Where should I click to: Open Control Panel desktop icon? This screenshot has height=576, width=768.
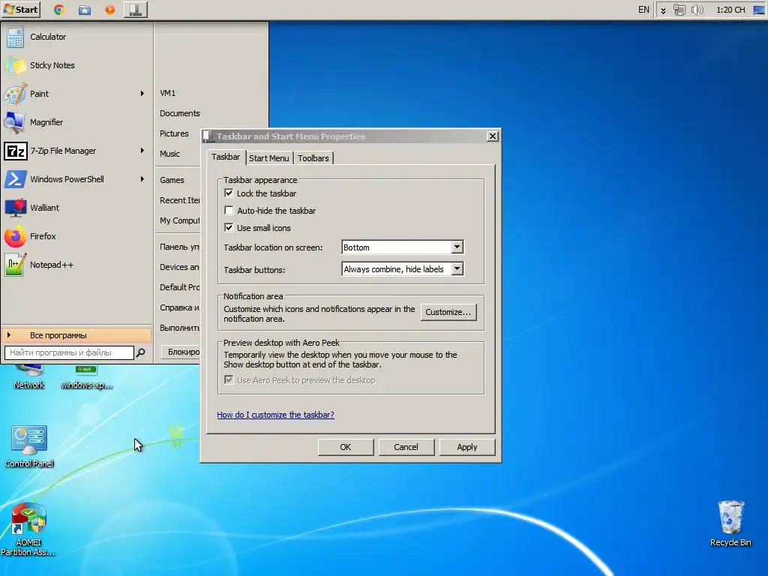[x=29, y=446]
